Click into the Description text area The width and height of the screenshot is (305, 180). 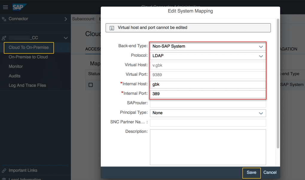(x=208, y=147)
